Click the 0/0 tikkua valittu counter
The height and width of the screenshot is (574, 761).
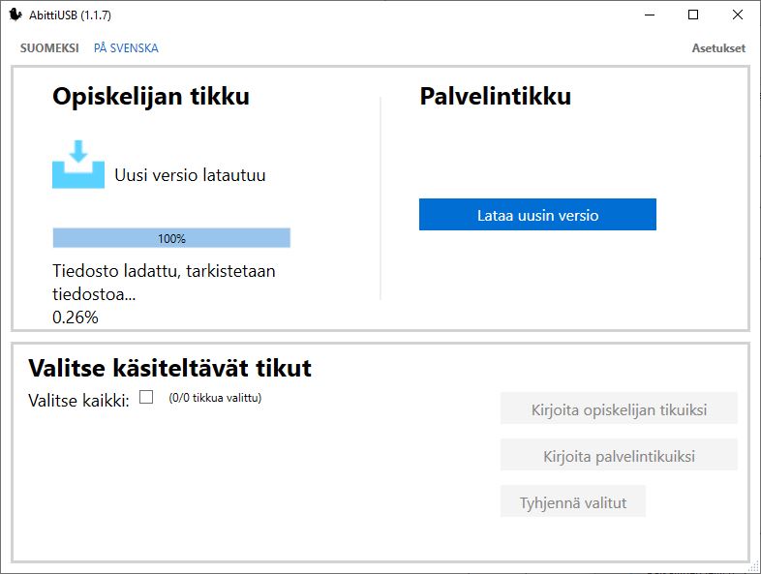pyautogui.click(x=215, y=398)
